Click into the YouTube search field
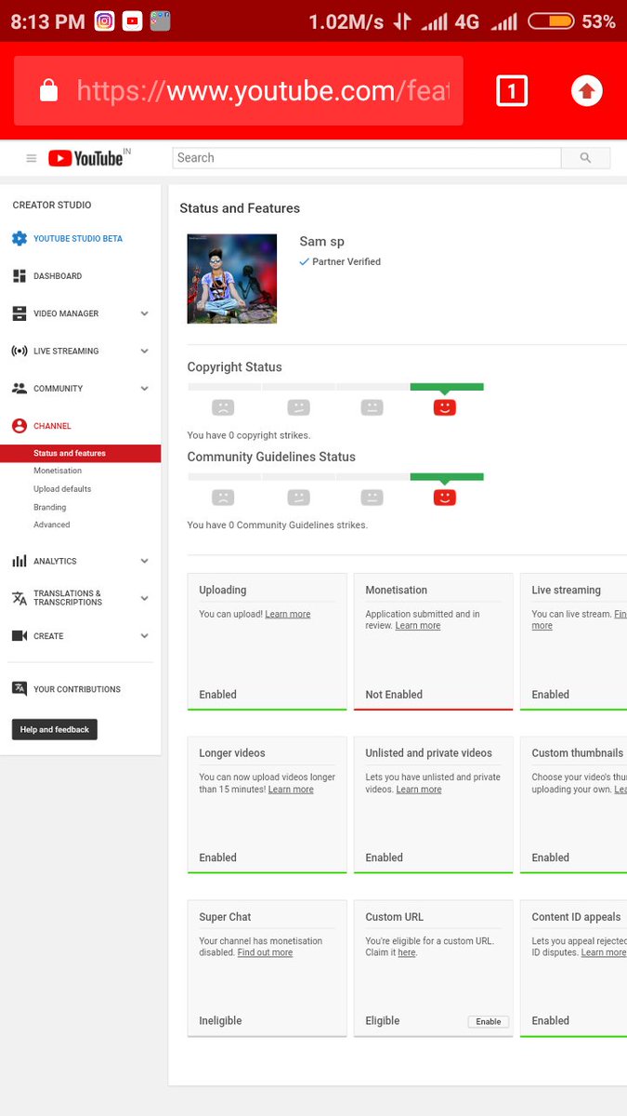 click(x=367, y=158)
